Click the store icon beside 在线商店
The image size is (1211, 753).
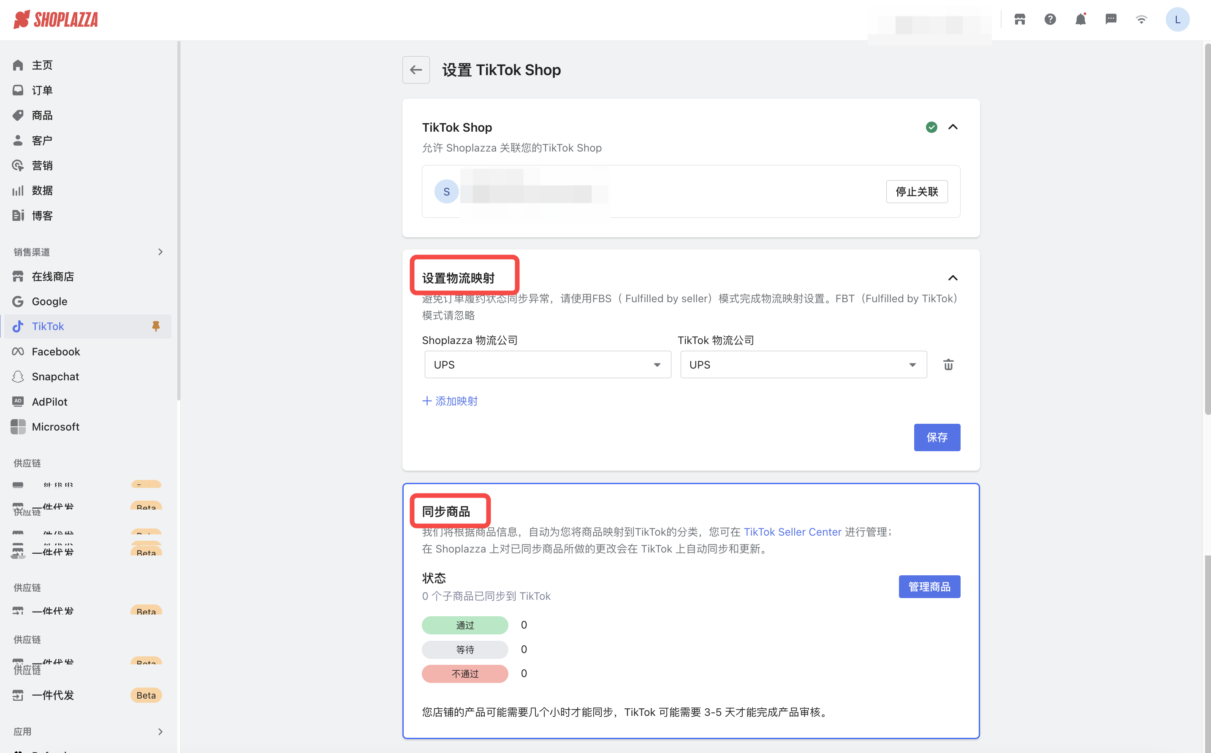point(18,276)
